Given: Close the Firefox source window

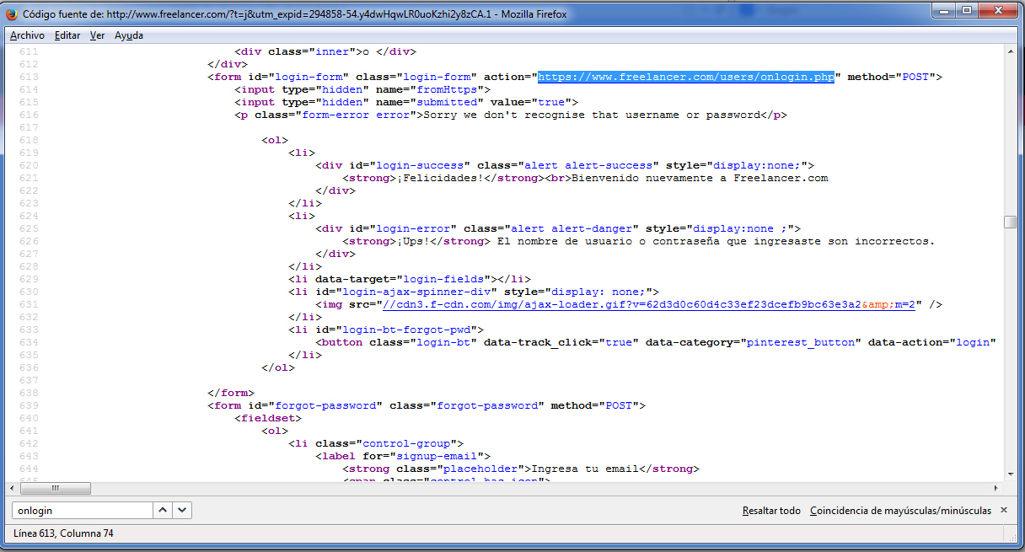Looking at the screenshot, I should point(997,10).
